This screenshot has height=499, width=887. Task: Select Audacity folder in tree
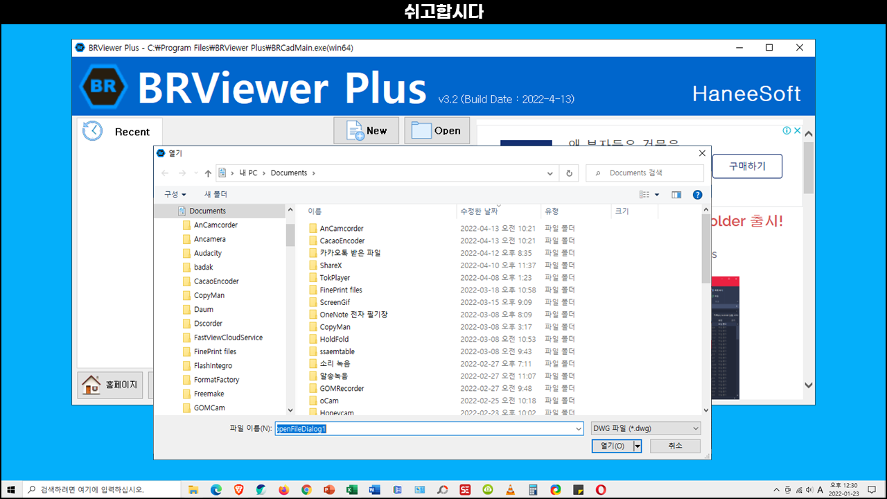(208, 253)
